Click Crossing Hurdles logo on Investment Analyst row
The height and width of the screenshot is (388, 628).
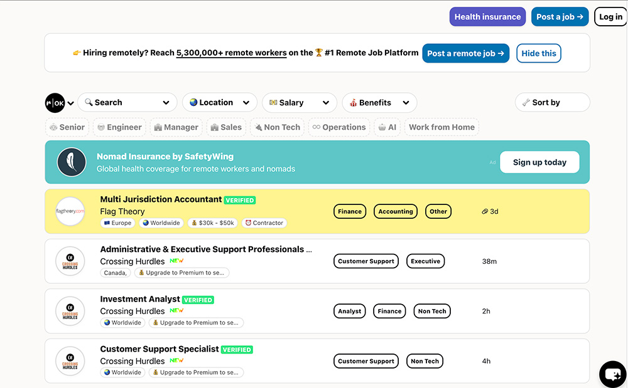coord(70,311)
